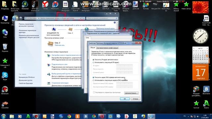Open the Grand Theft Auto IV desktop shortcut
Screen dimensions: 212x119
[x=75, y=6]
